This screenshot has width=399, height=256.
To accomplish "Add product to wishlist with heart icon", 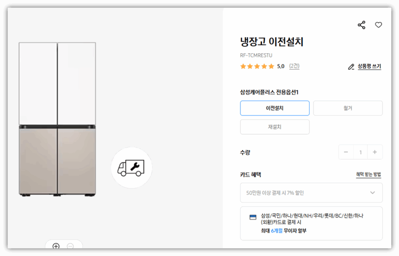I will tap(378, 25).
